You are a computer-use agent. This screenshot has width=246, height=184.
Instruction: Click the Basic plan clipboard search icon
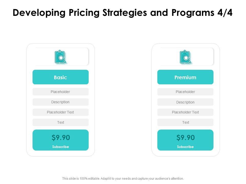(x=60, y=57)
